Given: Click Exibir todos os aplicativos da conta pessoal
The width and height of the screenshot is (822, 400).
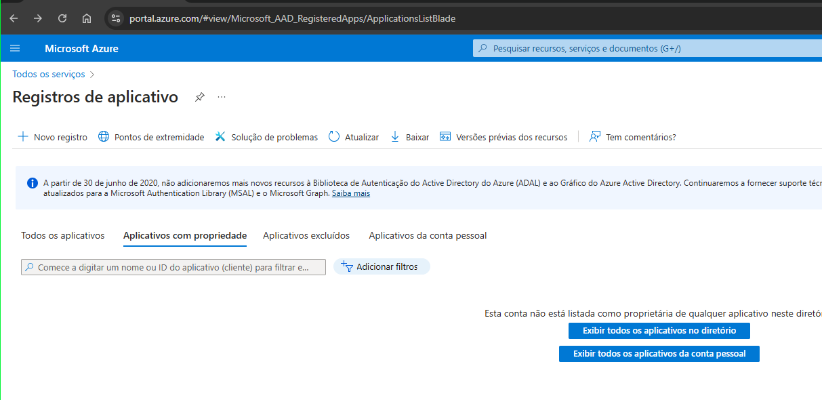Looking at the screenshot, I should click(x=659, y=354).
